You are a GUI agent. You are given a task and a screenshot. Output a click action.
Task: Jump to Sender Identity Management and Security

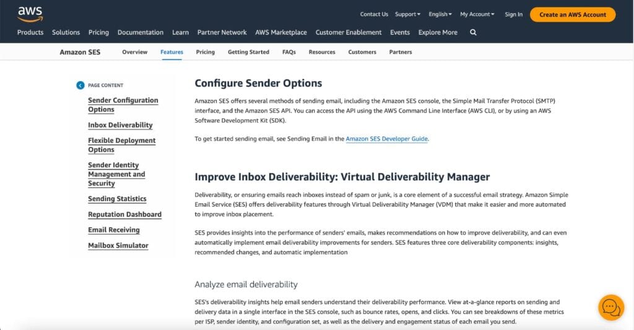[x=116, y=175]
